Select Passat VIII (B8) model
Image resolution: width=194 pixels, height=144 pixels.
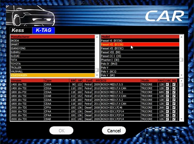tap(140, 52)
